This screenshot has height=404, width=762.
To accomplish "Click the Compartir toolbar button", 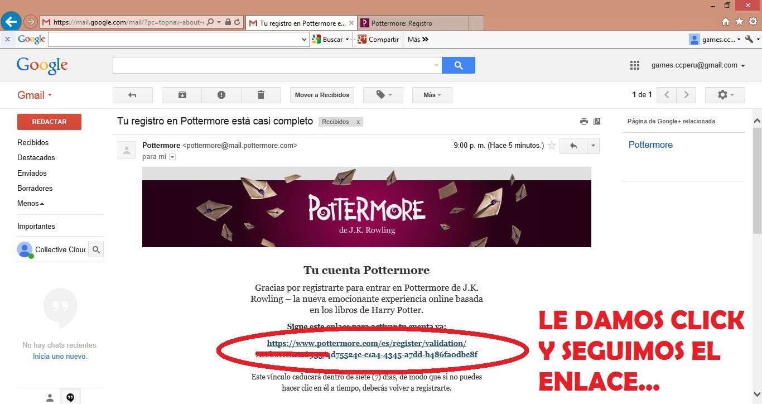I will click(378, 39).
